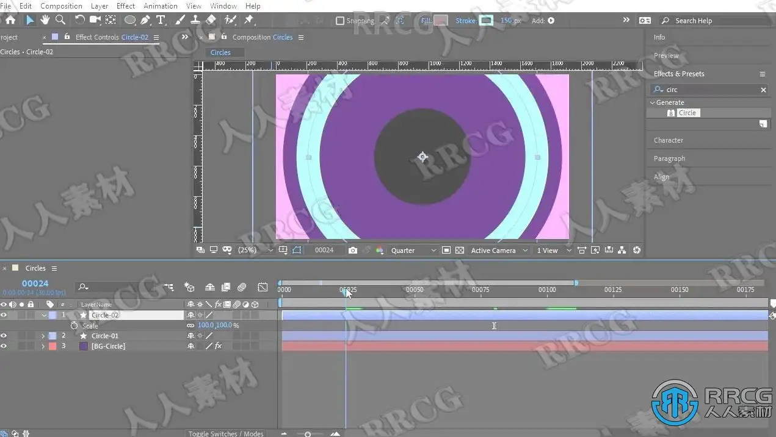
Task: Click the Fill color swatch
Action: [x=441, y=21]
